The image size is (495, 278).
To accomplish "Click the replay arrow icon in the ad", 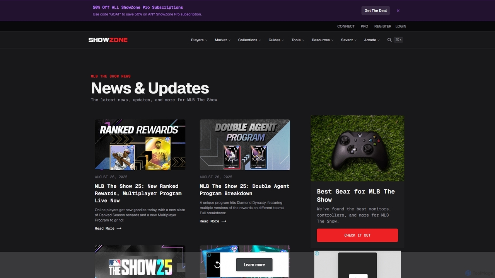I will pos(217,264).
